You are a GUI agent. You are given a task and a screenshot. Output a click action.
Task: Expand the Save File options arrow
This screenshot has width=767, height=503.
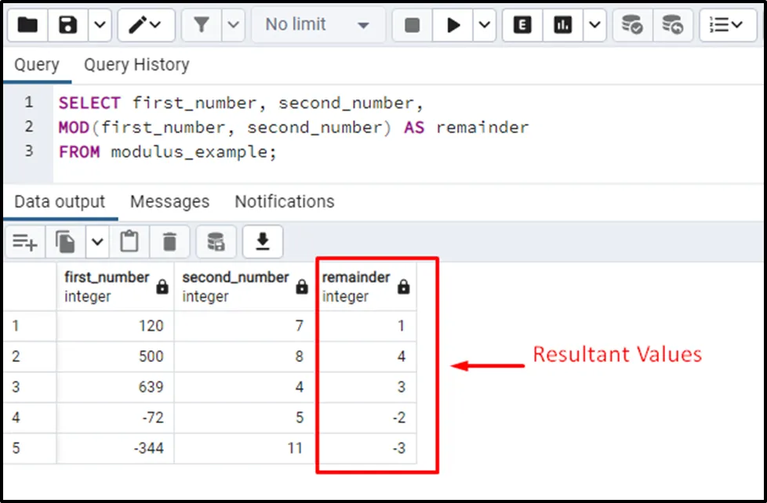tap(99, 25)
